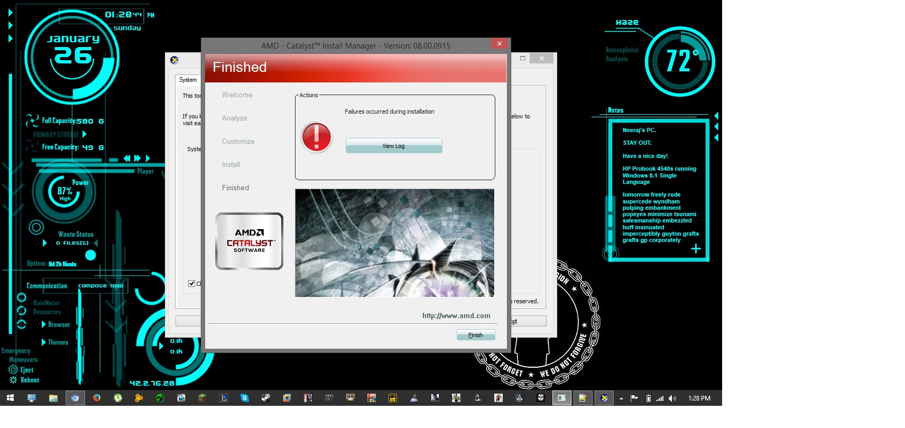Click the red failure warning icon
905x428 pixels.
coord(316,137)
